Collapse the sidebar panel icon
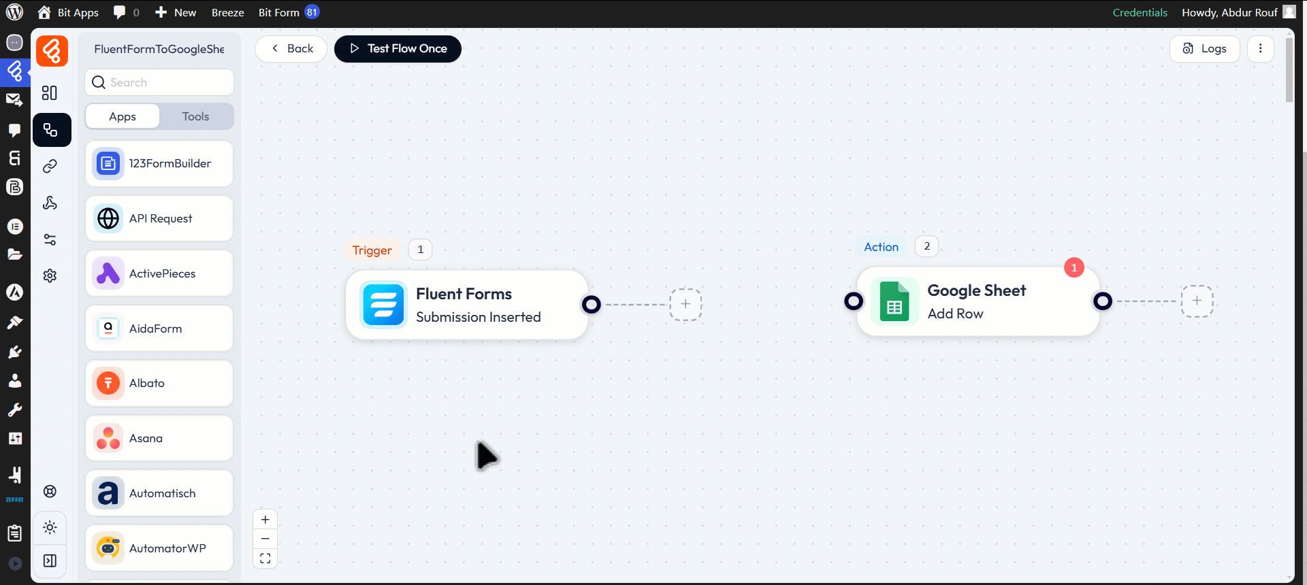 tap(50, 561)
